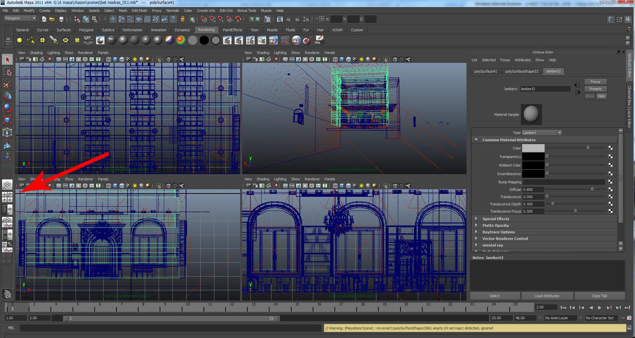Click the Presets button

point(595,89)
